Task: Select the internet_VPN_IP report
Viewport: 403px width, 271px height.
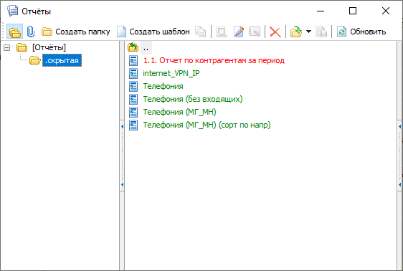Action: coord(171,73)
